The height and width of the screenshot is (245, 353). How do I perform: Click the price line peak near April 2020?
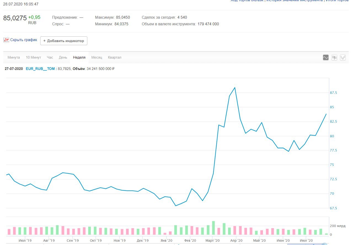[235, 88]
